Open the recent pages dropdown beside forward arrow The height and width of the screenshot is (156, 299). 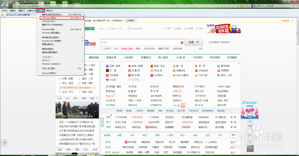coord(10,6)
